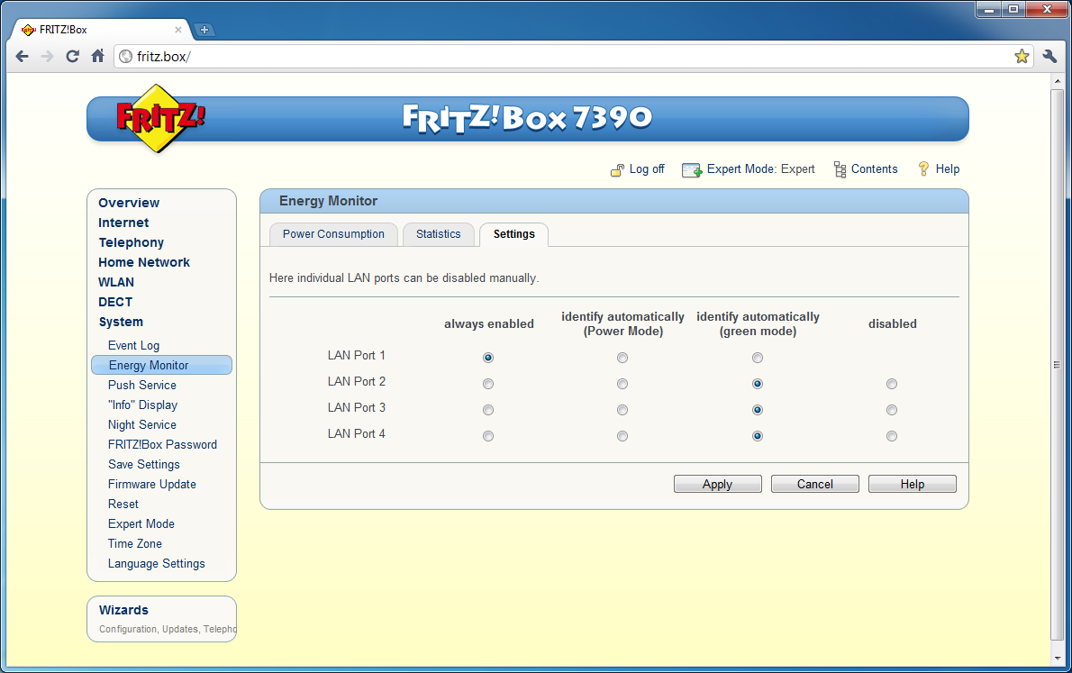Set LAN Port 1 to green mode
1072x673 pixels.
click(758, 358)
